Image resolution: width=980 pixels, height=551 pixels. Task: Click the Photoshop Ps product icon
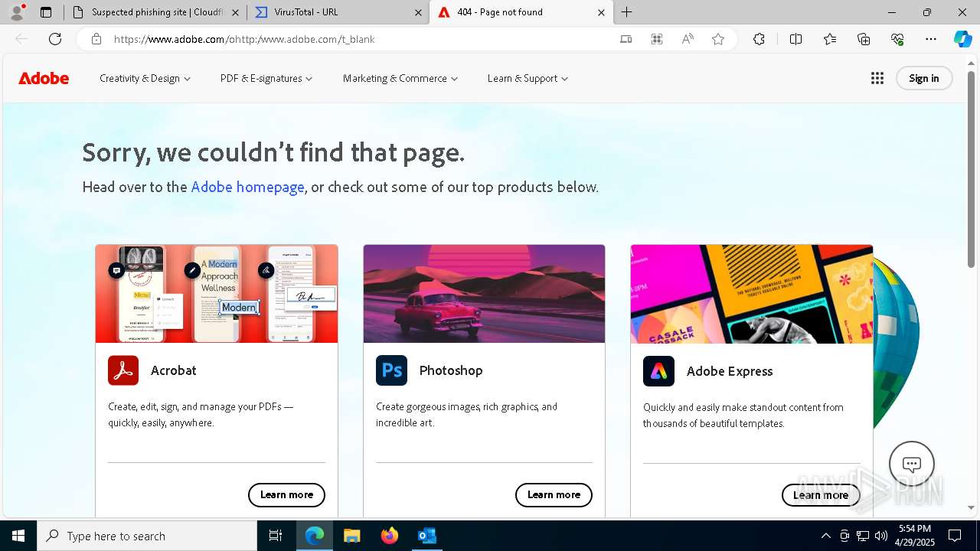tap(391, 370)
